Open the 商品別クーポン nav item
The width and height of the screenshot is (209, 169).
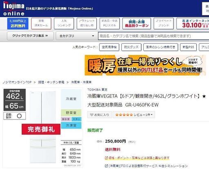[x=137, y=24]
